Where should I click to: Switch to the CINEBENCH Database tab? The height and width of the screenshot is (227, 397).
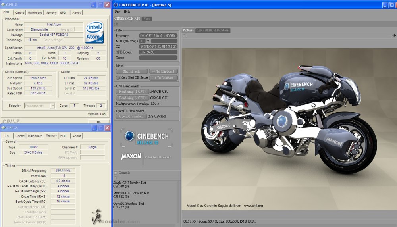[212, 30]
